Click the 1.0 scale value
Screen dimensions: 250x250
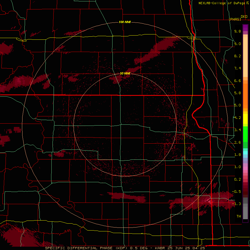(x=237, y=167)
